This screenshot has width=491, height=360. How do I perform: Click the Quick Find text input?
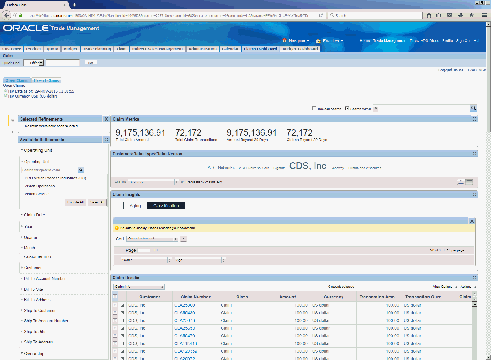pos(63,63)
